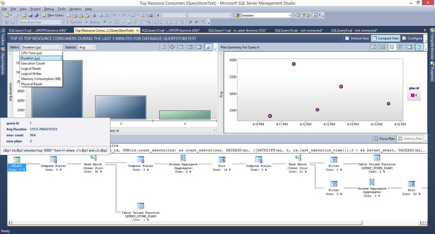Click the refresh icon in Plan Summary pane
This screenshot has height=234, width=435.
point(374,47)
